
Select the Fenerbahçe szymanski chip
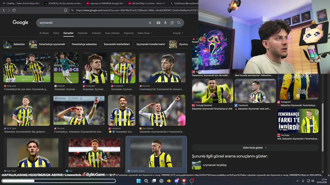[48, 44]
